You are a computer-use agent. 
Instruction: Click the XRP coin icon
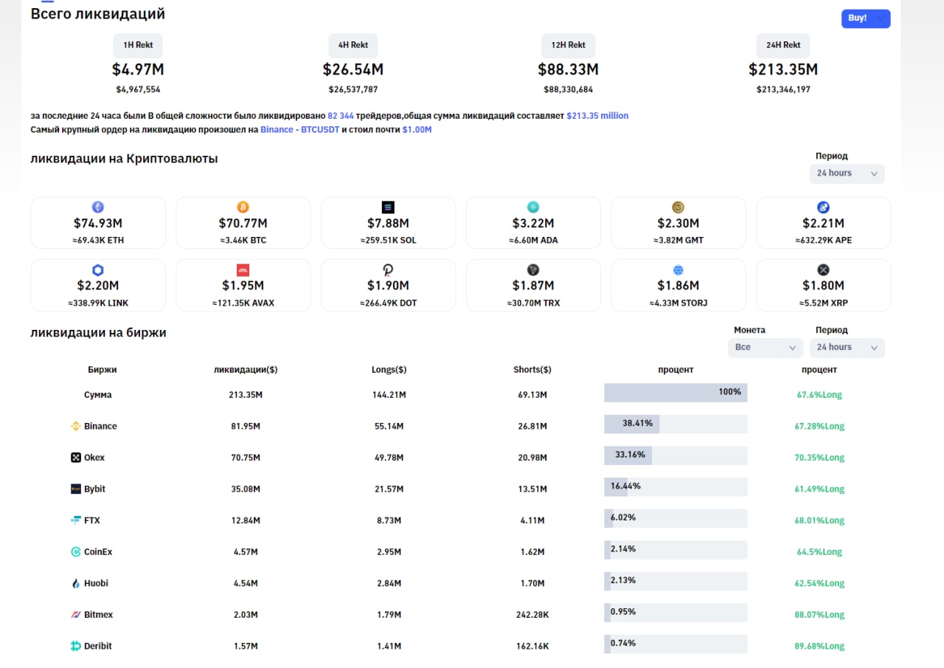tap(824, 270)
